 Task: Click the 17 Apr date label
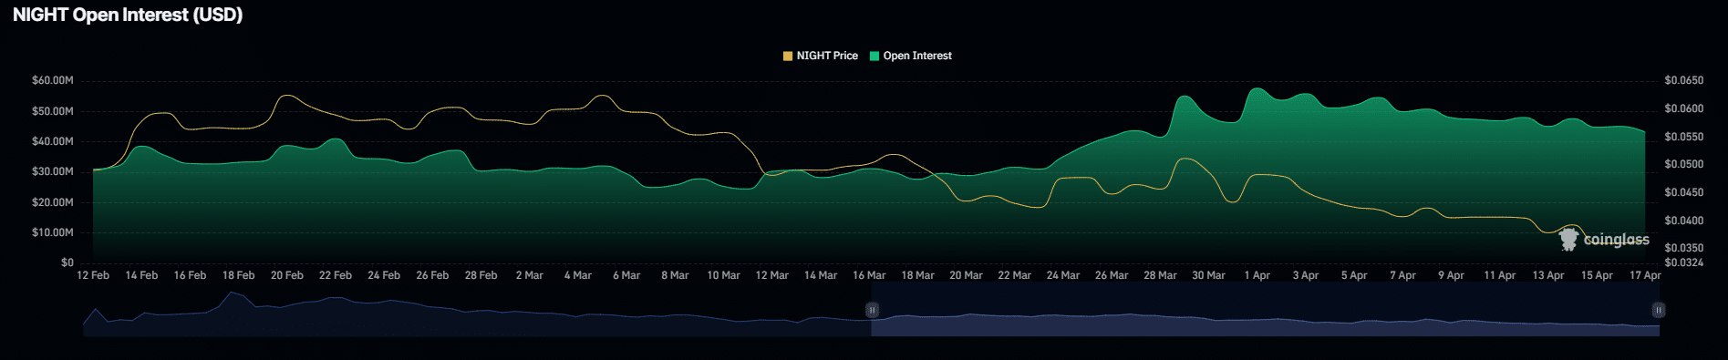click(x=1646, y=275)
